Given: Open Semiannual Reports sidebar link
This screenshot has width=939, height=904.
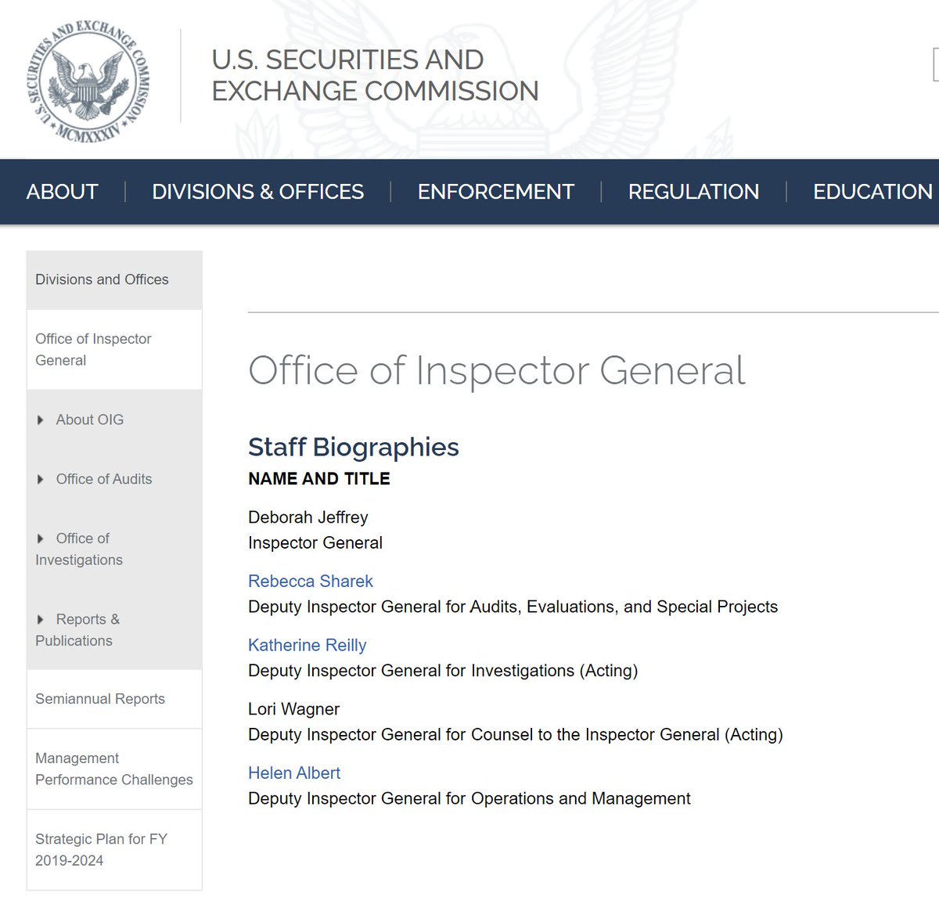Looking at the screenshot, I should 100,699.
